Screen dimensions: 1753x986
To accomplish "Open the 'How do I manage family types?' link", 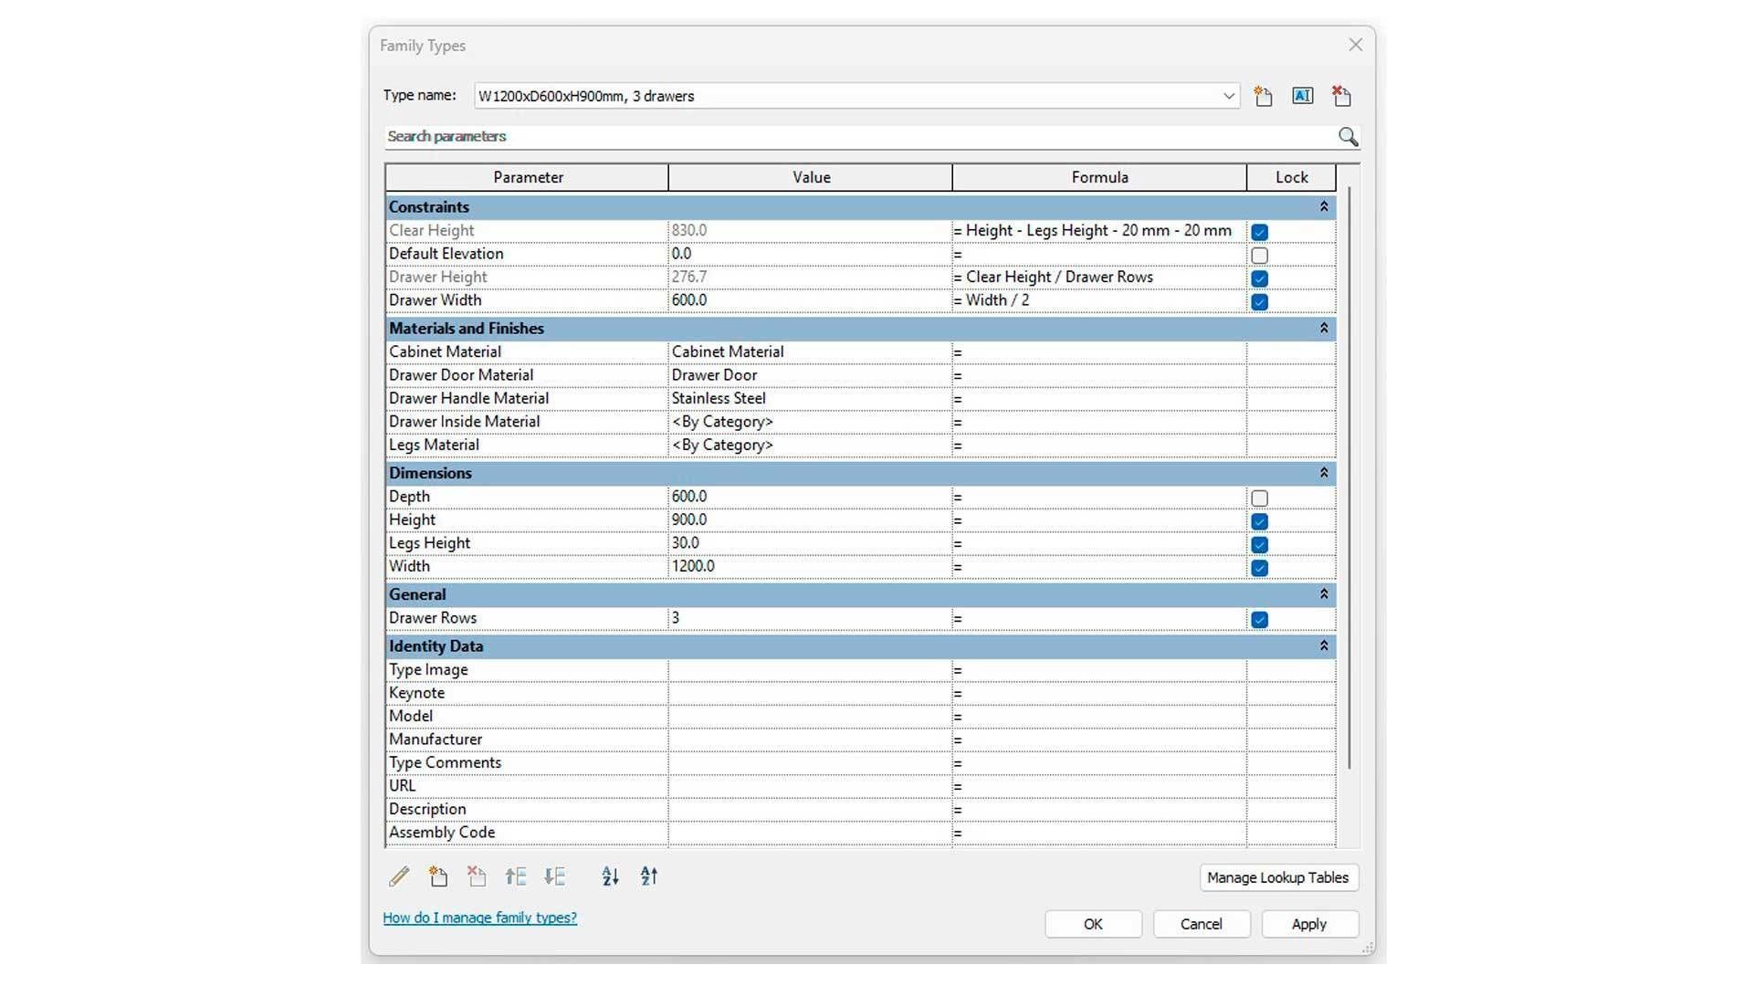I will (479, 918).
